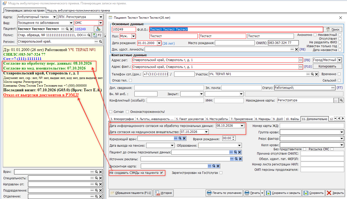Expand the Пол dropdown showing Муж.

pos(133,36)
